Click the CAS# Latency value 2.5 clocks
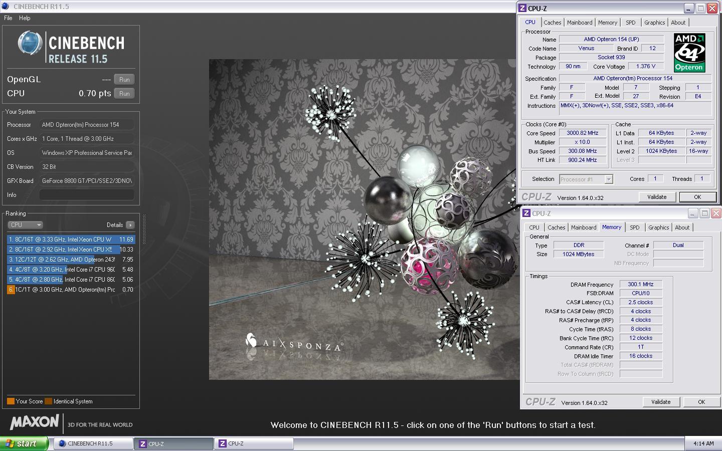722x451 pixels. pyautogui.click(x=641, y=302)
